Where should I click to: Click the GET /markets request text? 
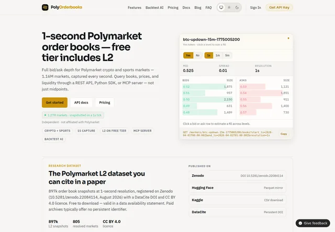228,134
